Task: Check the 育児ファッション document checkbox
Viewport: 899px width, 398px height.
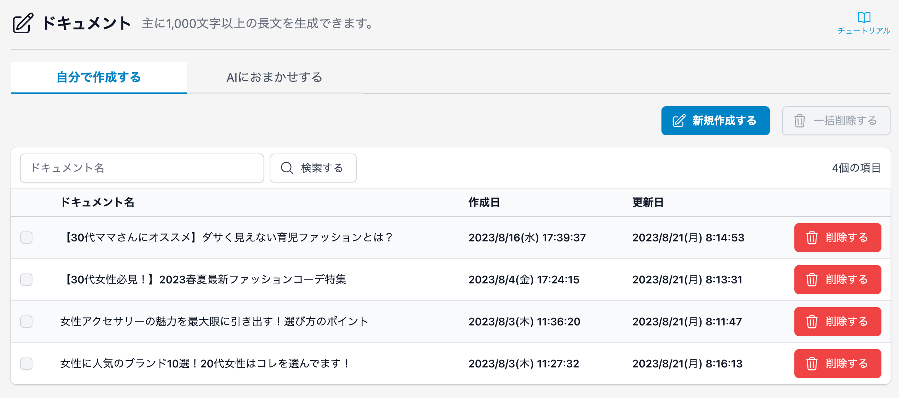Action: pos(26,238)
